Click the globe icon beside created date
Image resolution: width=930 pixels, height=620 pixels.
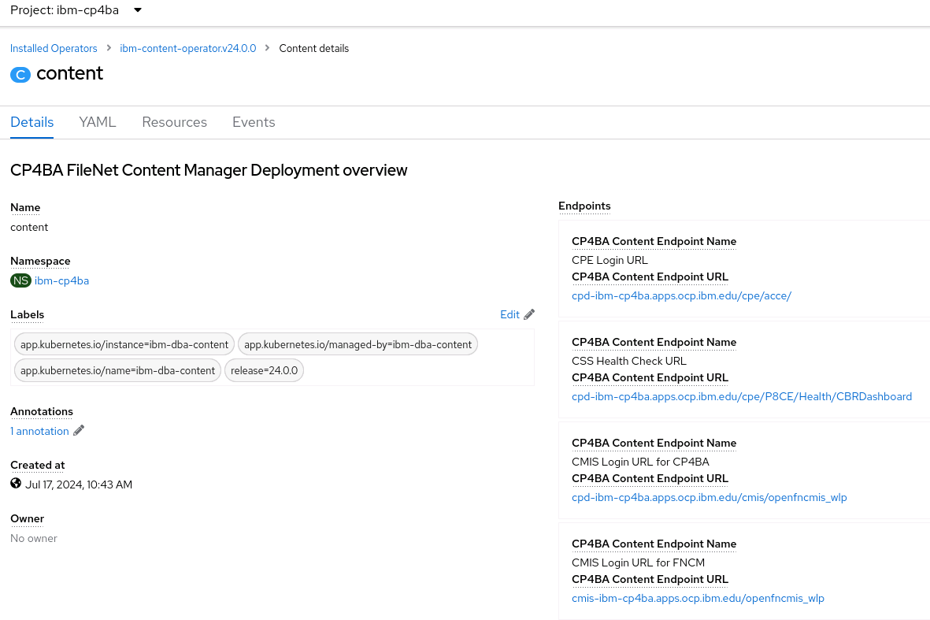pyautogui.click(x=16, y=484)
